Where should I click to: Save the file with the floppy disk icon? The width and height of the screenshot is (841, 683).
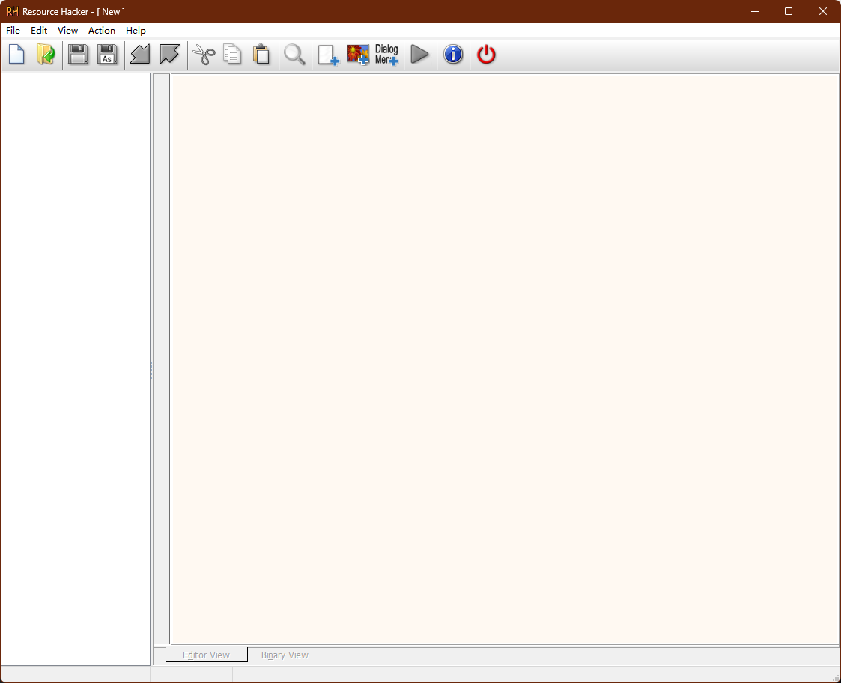[79, 55]
